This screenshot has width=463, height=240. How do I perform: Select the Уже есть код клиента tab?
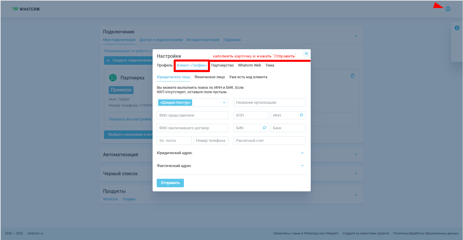[x=248, y=77]
